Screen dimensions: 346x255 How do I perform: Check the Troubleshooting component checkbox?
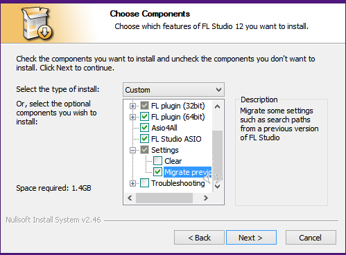[x=144, y=183]
